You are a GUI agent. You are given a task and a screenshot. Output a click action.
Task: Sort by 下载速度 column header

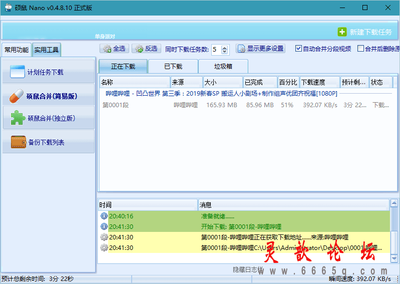pyautogui.click(x=319, y=82)
